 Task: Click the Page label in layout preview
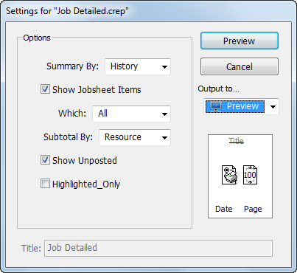point(253,210)
